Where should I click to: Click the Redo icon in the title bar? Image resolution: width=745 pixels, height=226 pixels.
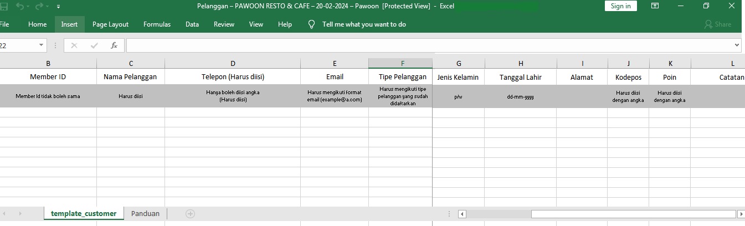tap(39, 6)
